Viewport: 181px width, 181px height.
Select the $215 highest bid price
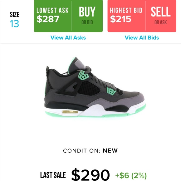pos(121,19)
